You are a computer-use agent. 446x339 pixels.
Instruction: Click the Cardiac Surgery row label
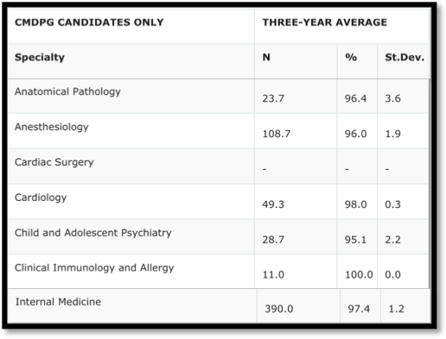point(54,162)
